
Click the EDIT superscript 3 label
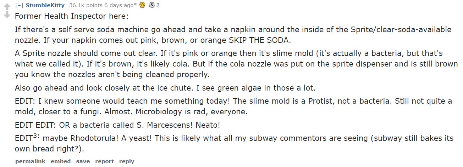click(27, 138)
